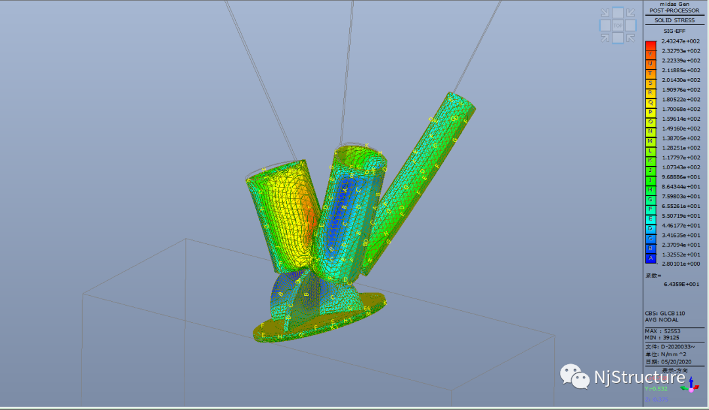Image resolution: width=709 pixels, height=410 pixels.
Task: Click the legend value 2.32793e+002
Action: [681, 51]
